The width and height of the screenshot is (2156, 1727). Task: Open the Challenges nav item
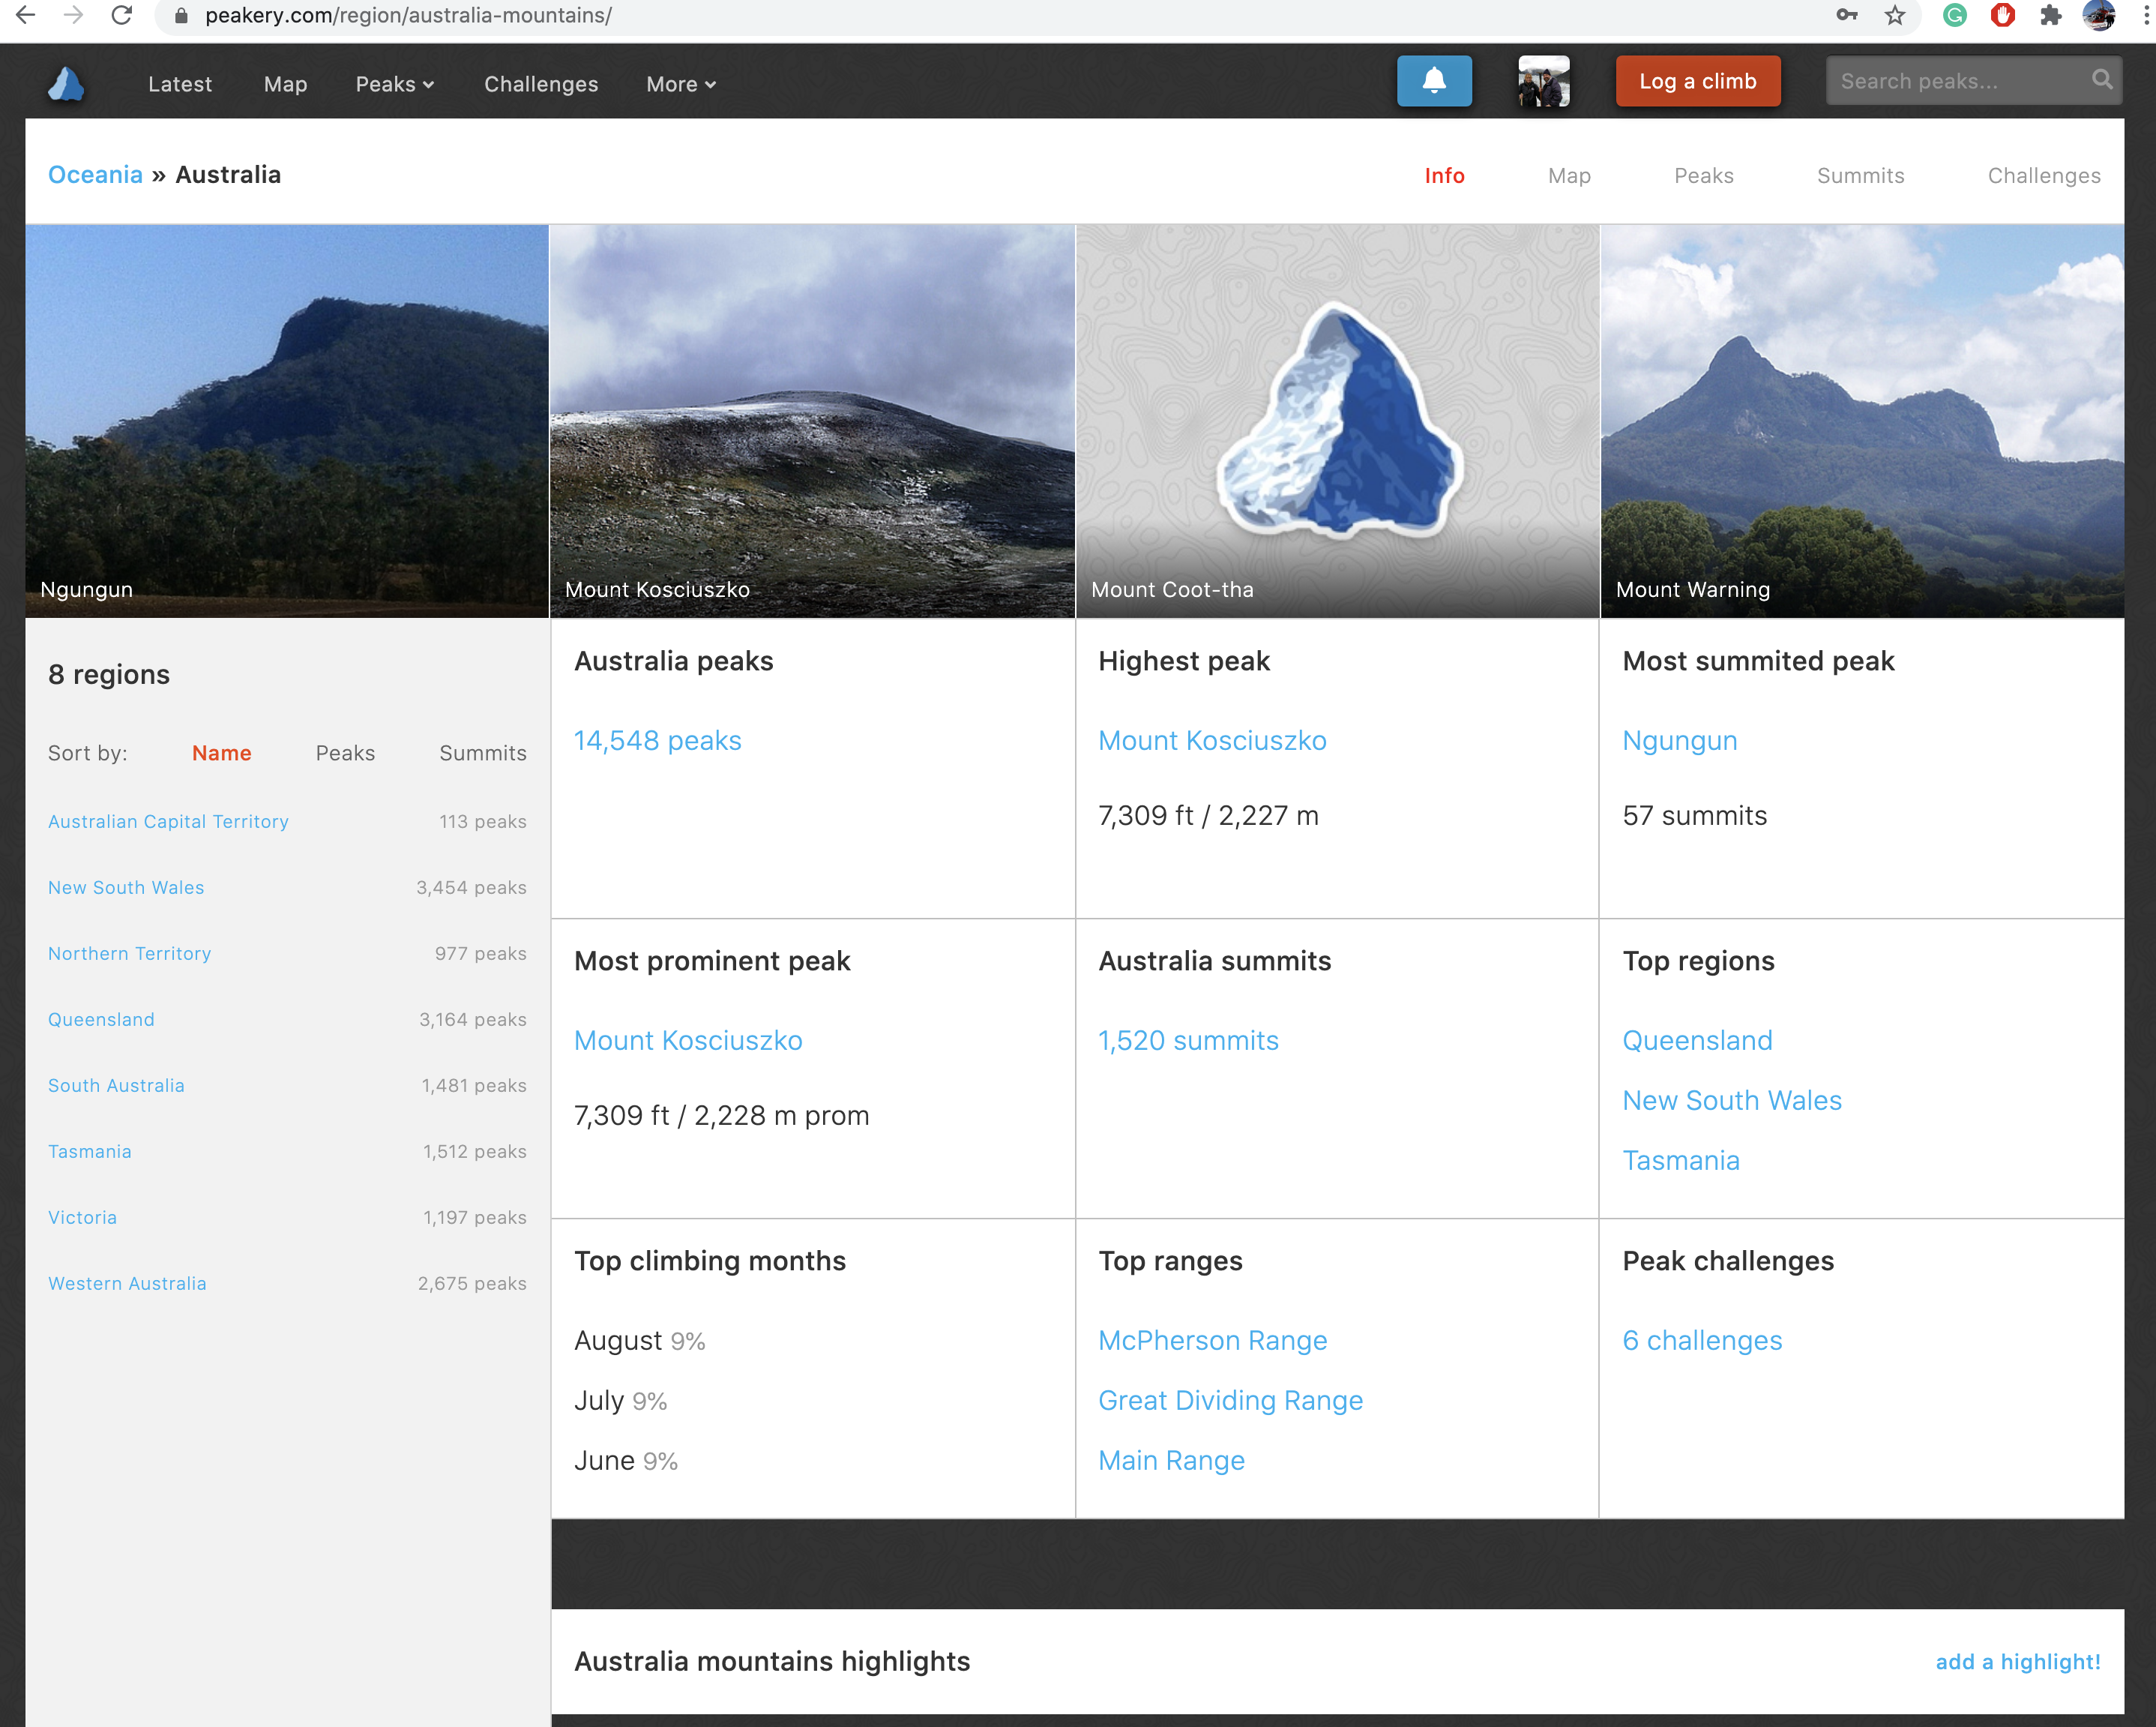pyautogui.click(x=541, y=84)
